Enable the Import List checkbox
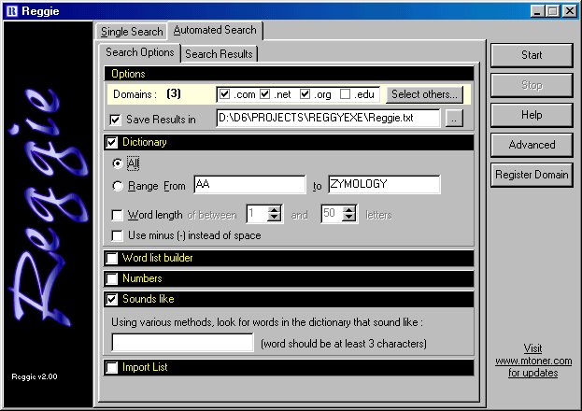 point(112,367)
